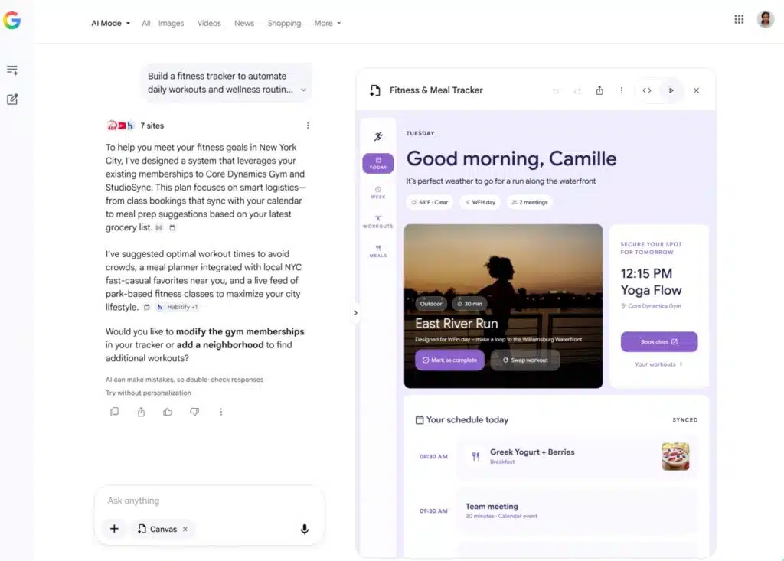Select the Workouts tab in tracker sidebar

tap(378, 221)
